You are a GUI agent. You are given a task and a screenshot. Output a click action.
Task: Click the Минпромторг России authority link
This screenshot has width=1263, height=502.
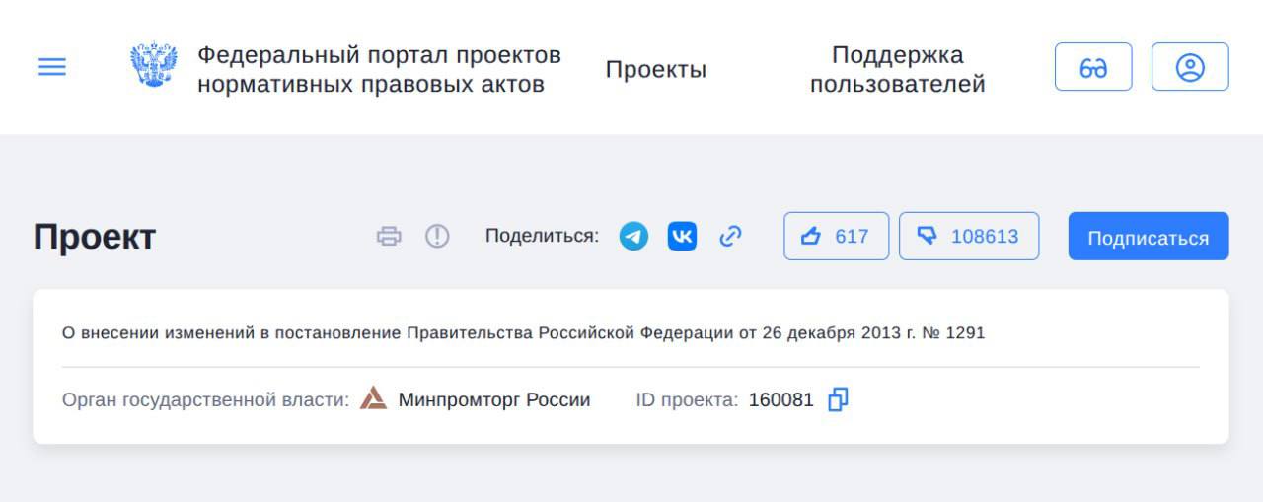click(x=493, y=400)
